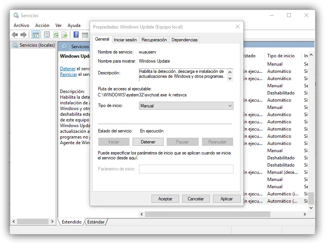Open the blue Help question mark icon

76,35
